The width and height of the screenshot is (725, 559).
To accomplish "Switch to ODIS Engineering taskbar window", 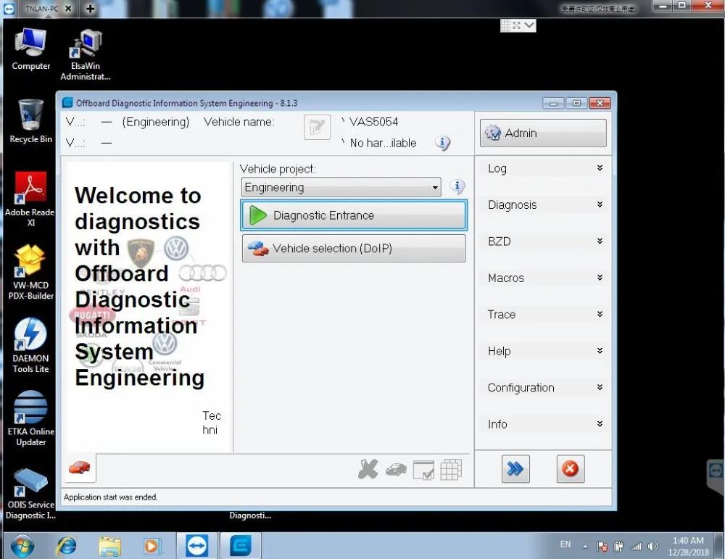I will tap(241, 546).
